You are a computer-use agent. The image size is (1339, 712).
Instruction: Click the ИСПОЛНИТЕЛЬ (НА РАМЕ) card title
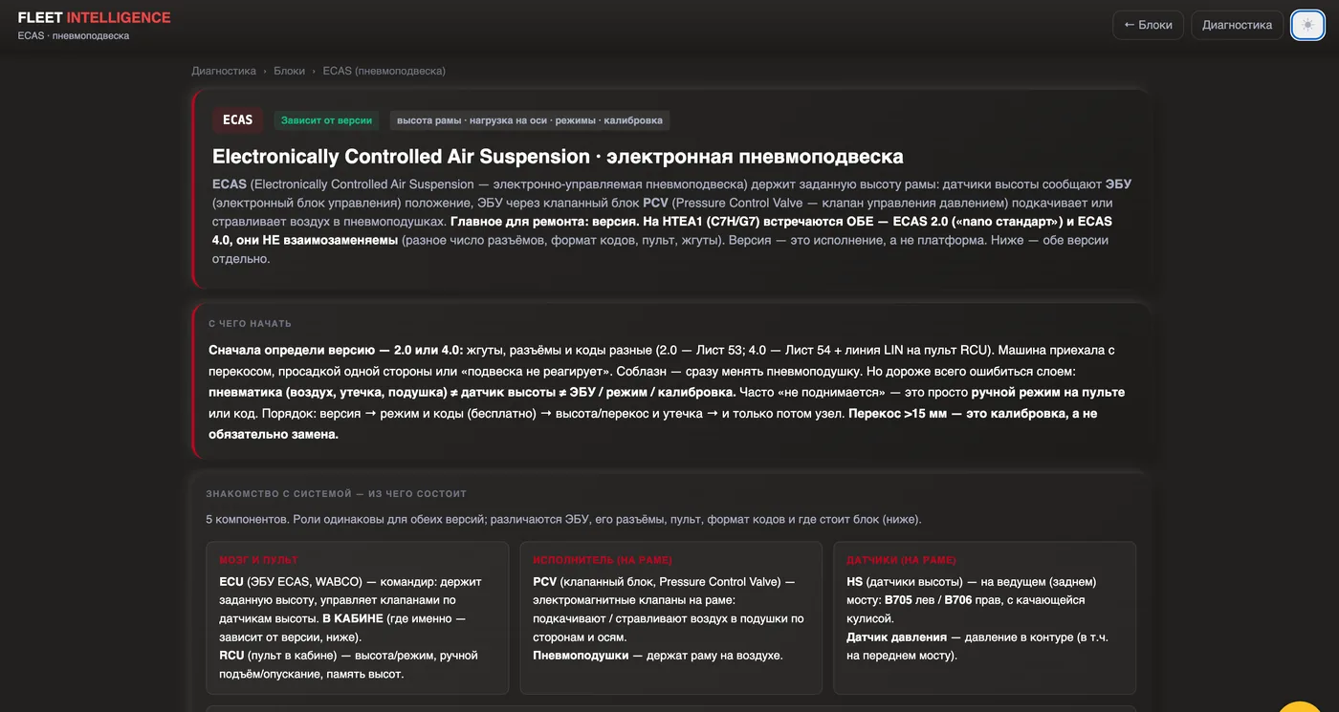pos(603,560)
